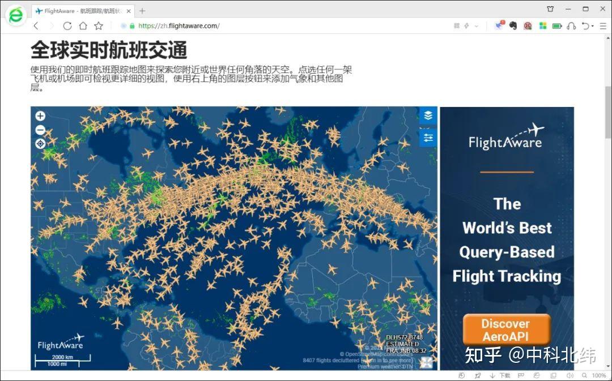The image size is (612, 381).
Task: Click the Discover AeroAPI button
Action: (506, 330)
